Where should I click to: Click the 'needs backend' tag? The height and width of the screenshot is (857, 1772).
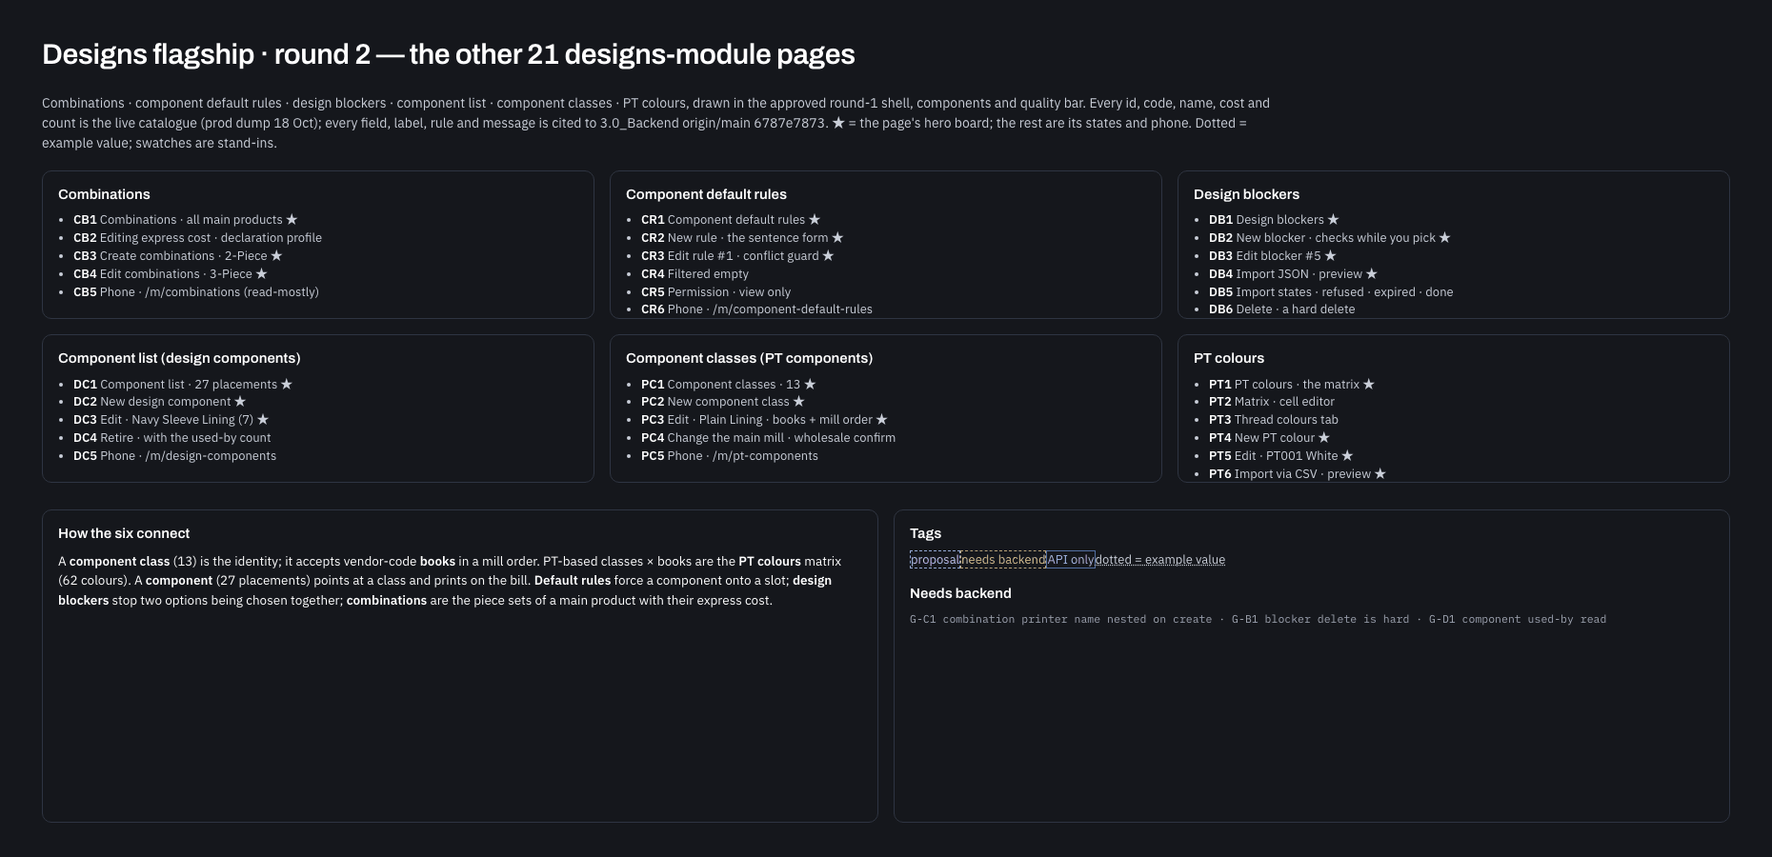tap(1002, 560)
